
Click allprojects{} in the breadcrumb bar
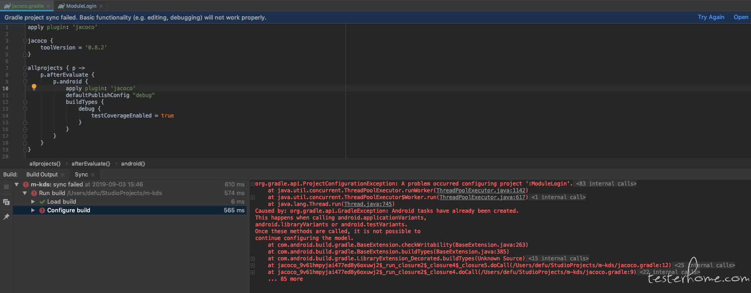(x=45, y=164)
